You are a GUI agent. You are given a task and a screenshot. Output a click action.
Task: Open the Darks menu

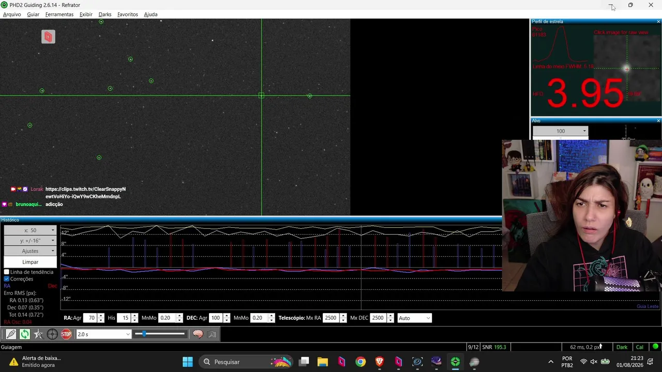[105, 14]
